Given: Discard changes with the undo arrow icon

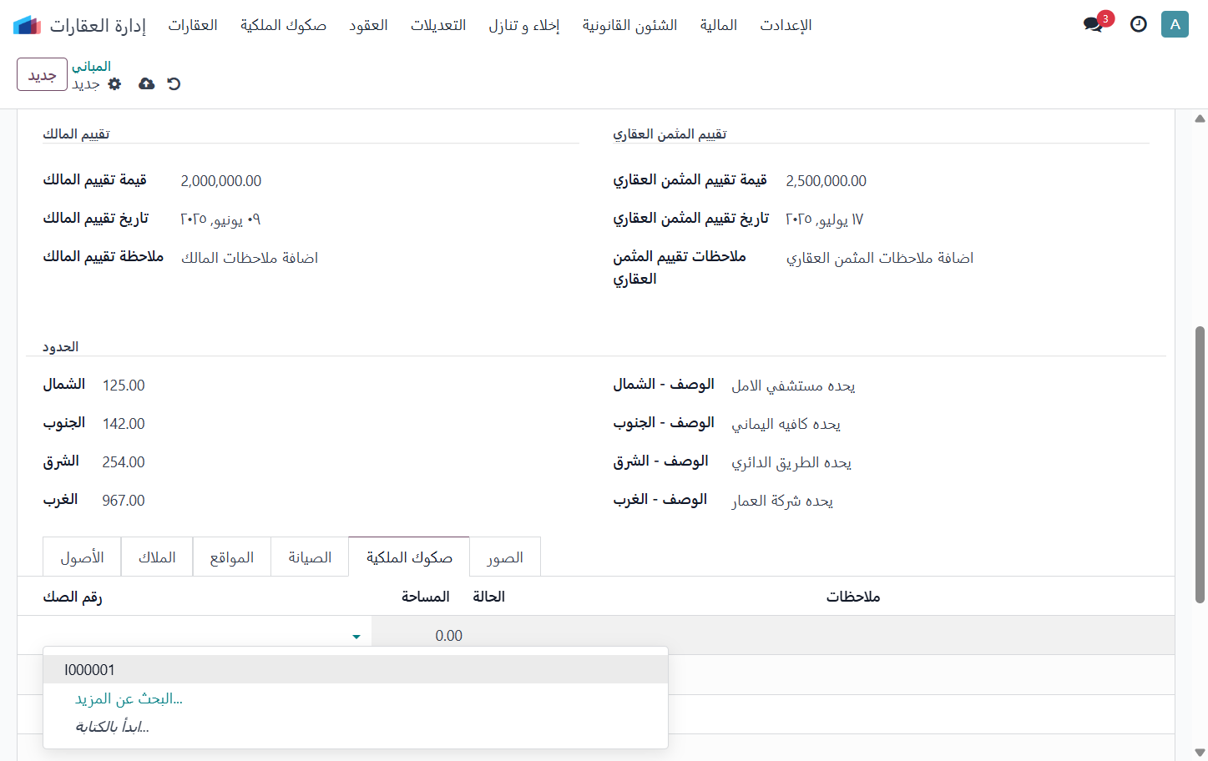Looking at the screenshot, I should click(174, 83).
